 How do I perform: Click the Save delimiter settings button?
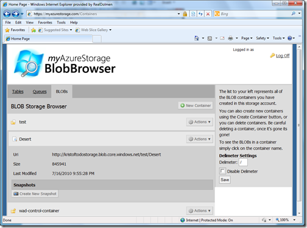[x=225, y=180]
